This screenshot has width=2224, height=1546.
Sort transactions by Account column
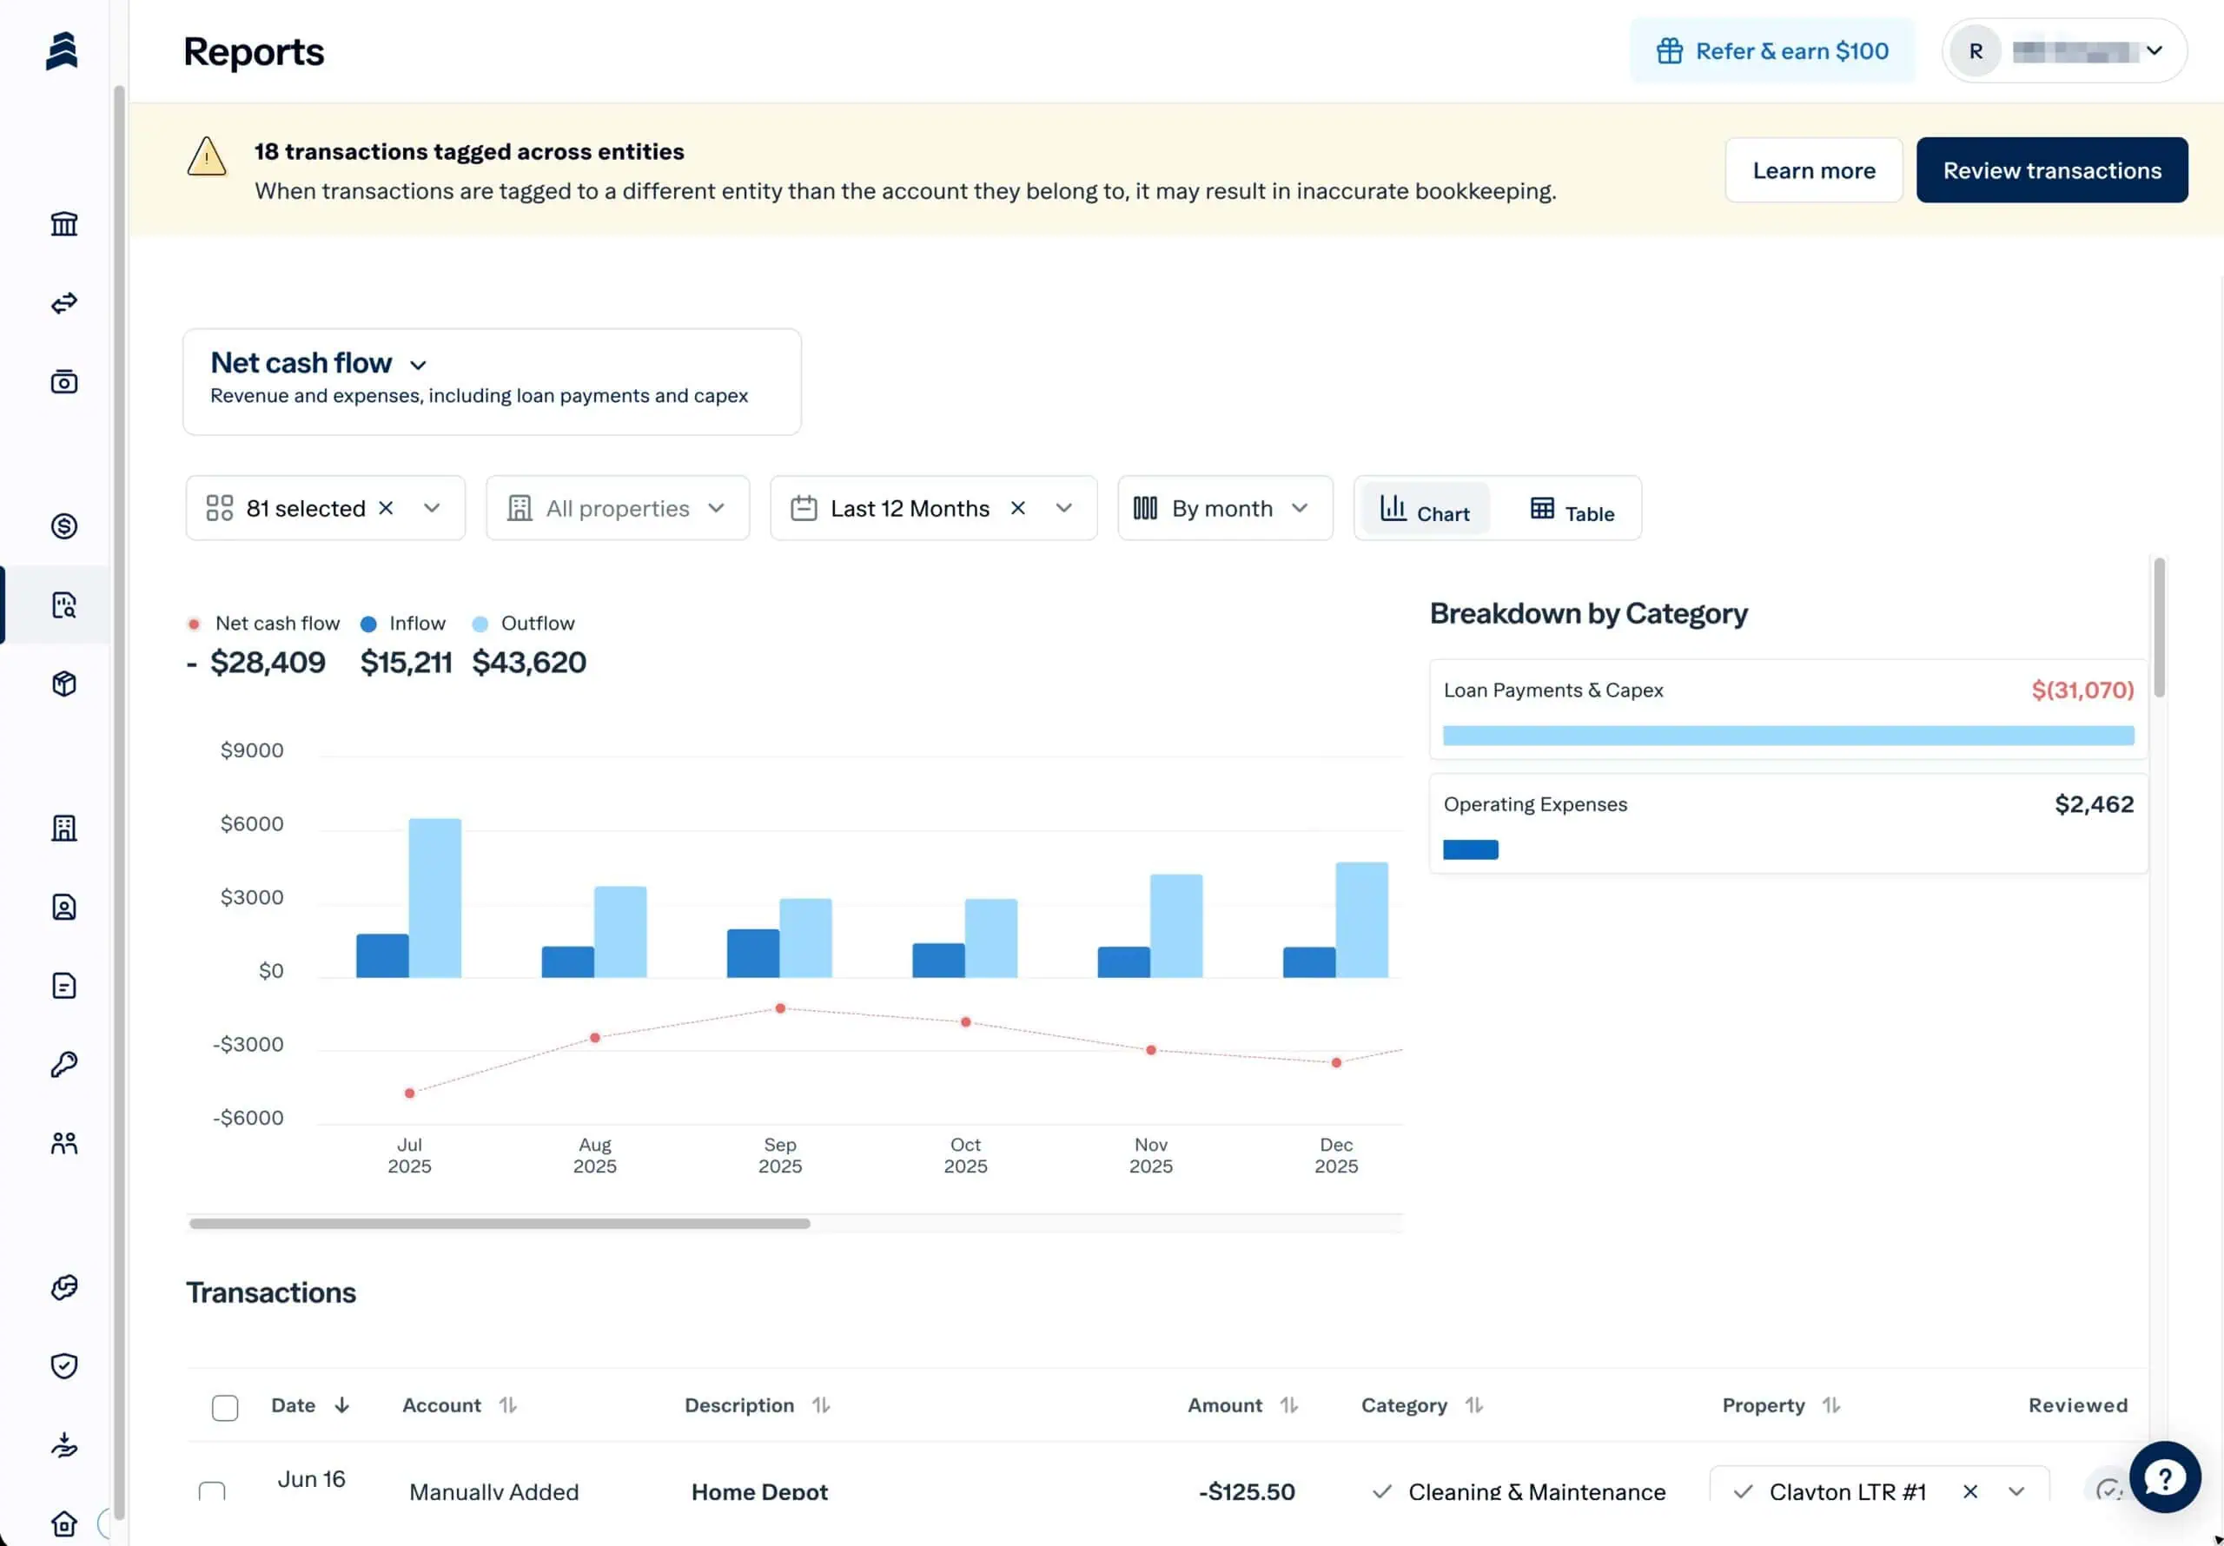(460, 1405)
